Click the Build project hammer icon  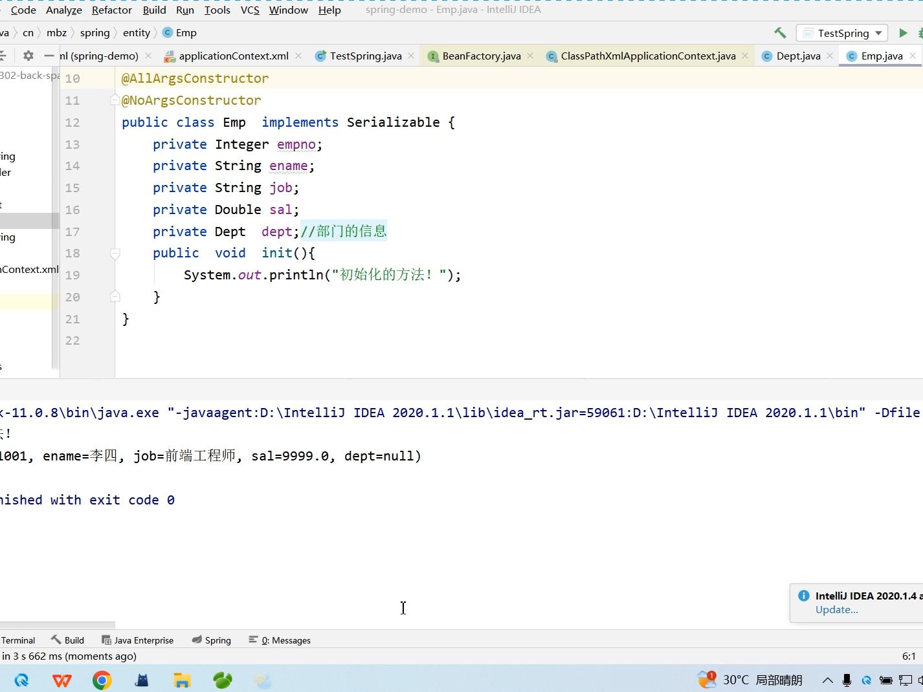point(780,33)
